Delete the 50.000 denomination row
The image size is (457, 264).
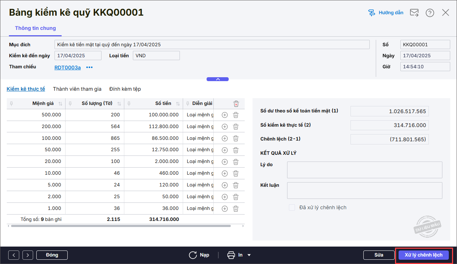click(235, 150)
